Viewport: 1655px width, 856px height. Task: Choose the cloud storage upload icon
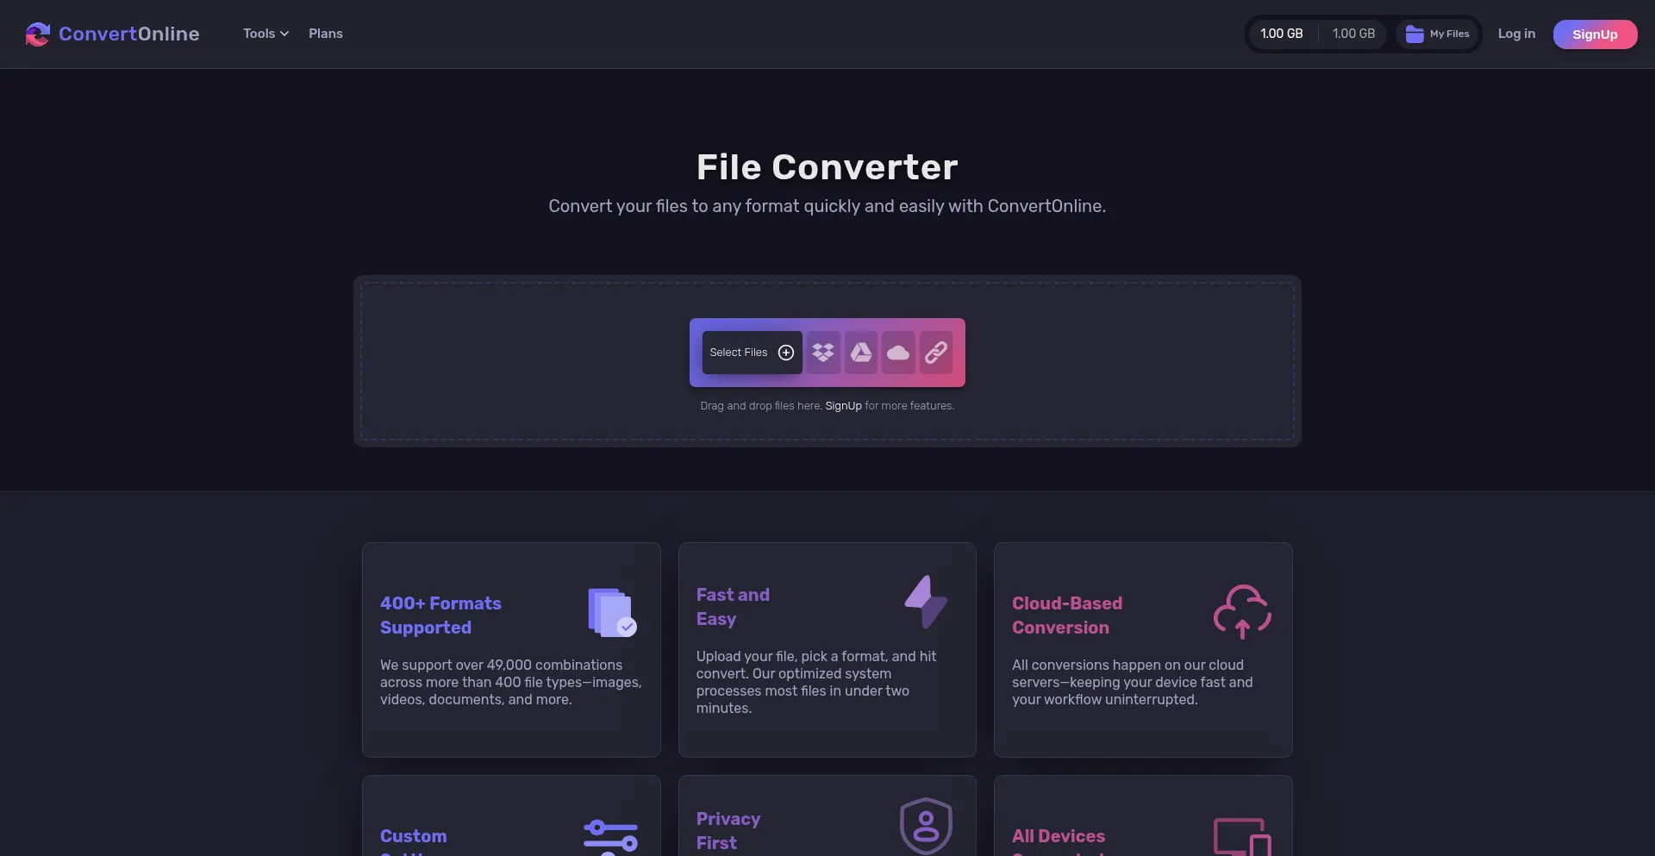click(x=898, y=353)
